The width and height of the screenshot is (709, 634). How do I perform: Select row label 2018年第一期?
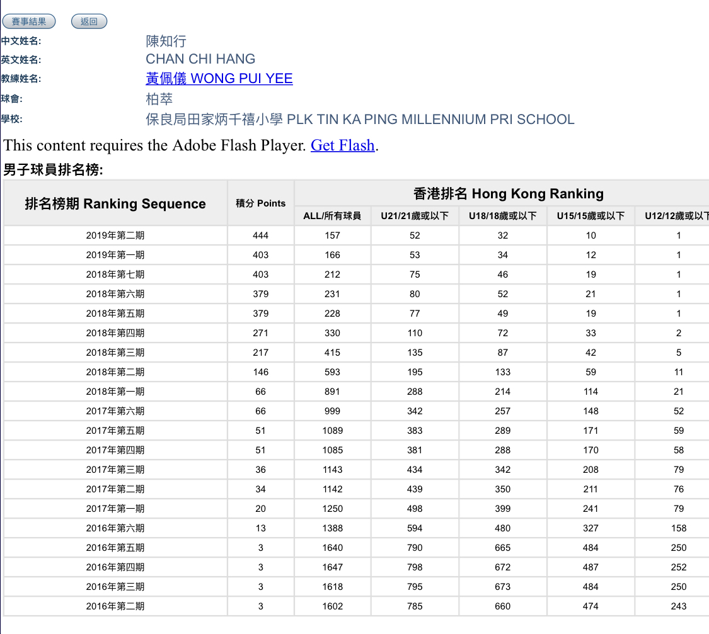tap(115, 392)
